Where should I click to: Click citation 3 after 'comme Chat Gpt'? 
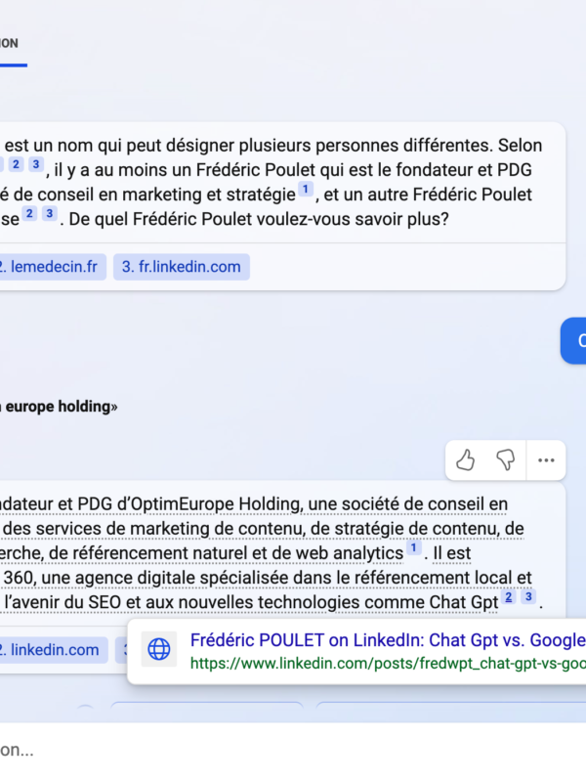pyautogui.click(x=528, y=596)
